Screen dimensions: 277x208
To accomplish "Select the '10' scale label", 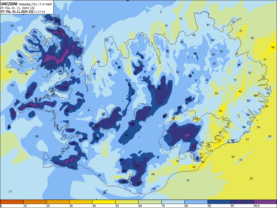I will tap(25, 206).
